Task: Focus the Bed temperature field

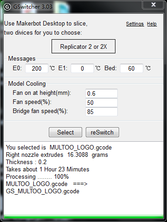Action: click(131, 68)
